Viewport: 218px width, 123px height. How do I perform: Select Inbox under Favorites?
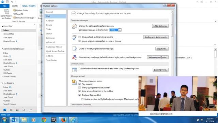pos(18,30)
